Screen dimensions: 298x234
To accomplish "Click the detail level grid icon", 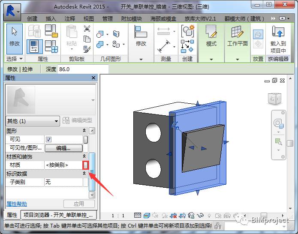I will tap(138, 216).
